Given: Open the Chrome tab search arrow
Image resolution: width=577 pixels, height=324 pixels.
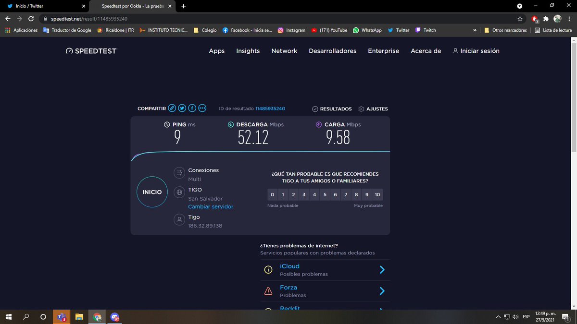Looking at the screenshot, I should (x=520, y=6).
